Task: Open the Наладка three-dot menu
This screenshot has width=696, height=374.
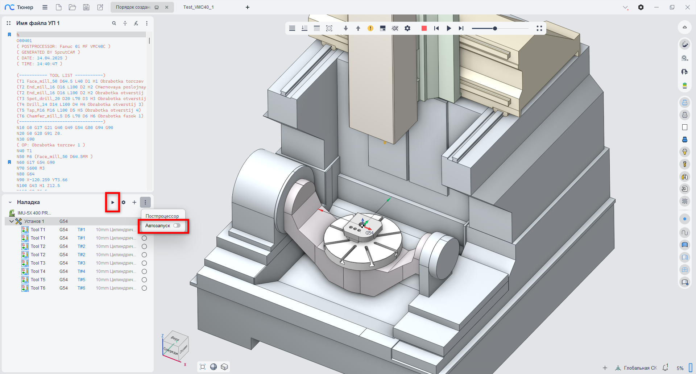Action: (145, 202)
